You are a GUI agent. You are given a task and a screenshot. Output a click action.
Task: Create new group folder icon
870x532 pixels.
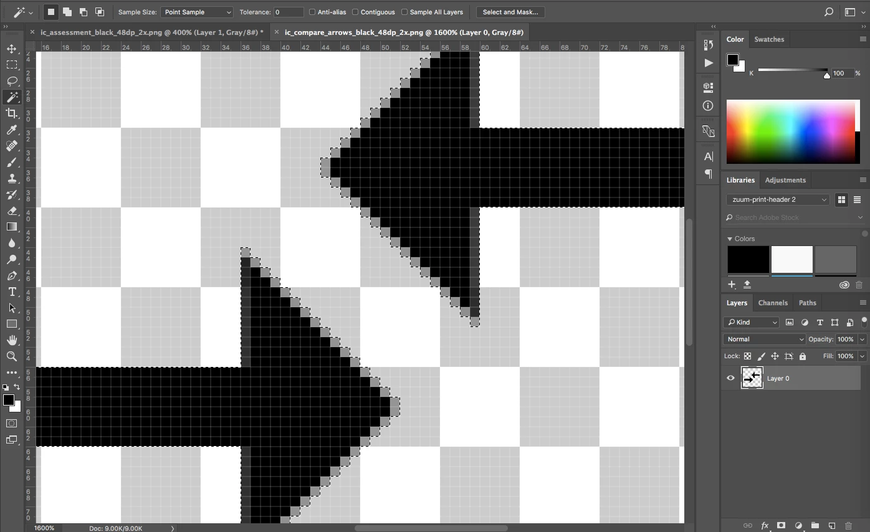point(815,526)
